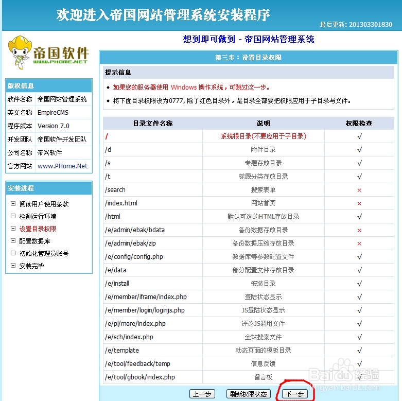Click the 目录文件名称 column header

153,124
